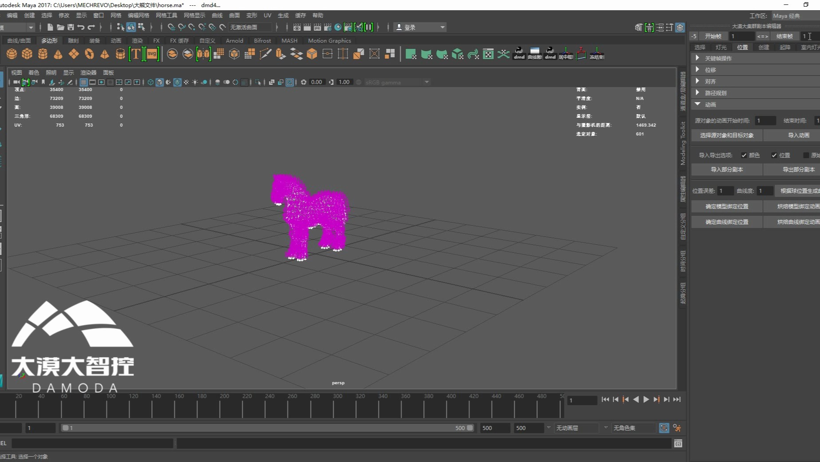Click the 确定模型绑定位置 button
This screenshot has width=820, height=462.
tap(727, 206)
